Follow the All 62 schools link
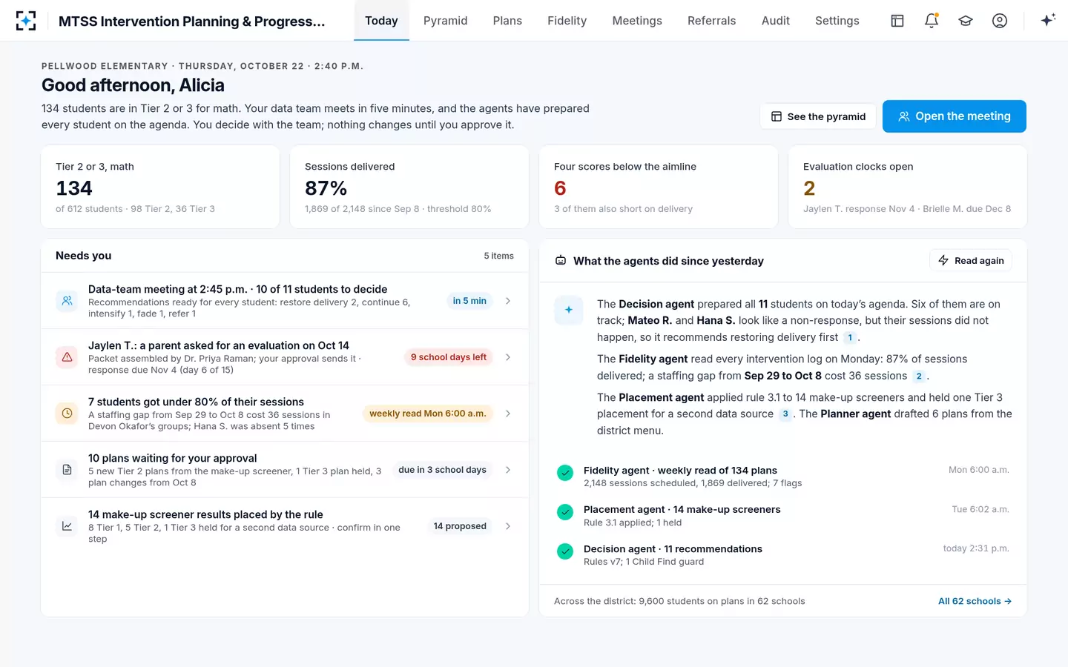The height and width of the screenshot is (667, 1068). pyautogui.click(x=975, y=601)
